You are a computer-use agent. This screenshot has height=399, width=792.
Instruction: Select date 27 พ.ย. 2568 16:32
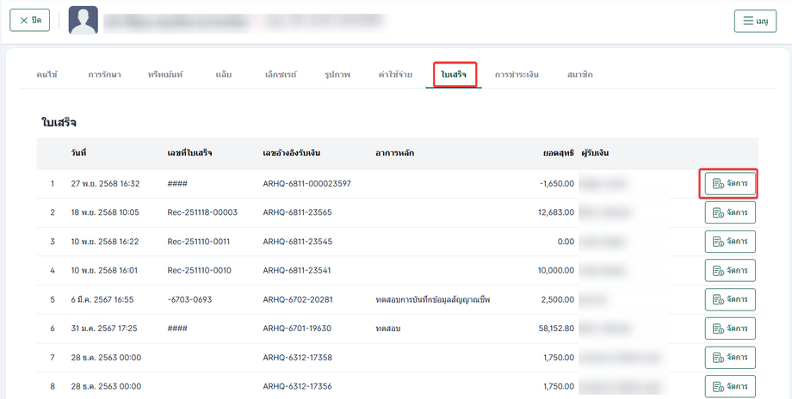tap(105, 184)
